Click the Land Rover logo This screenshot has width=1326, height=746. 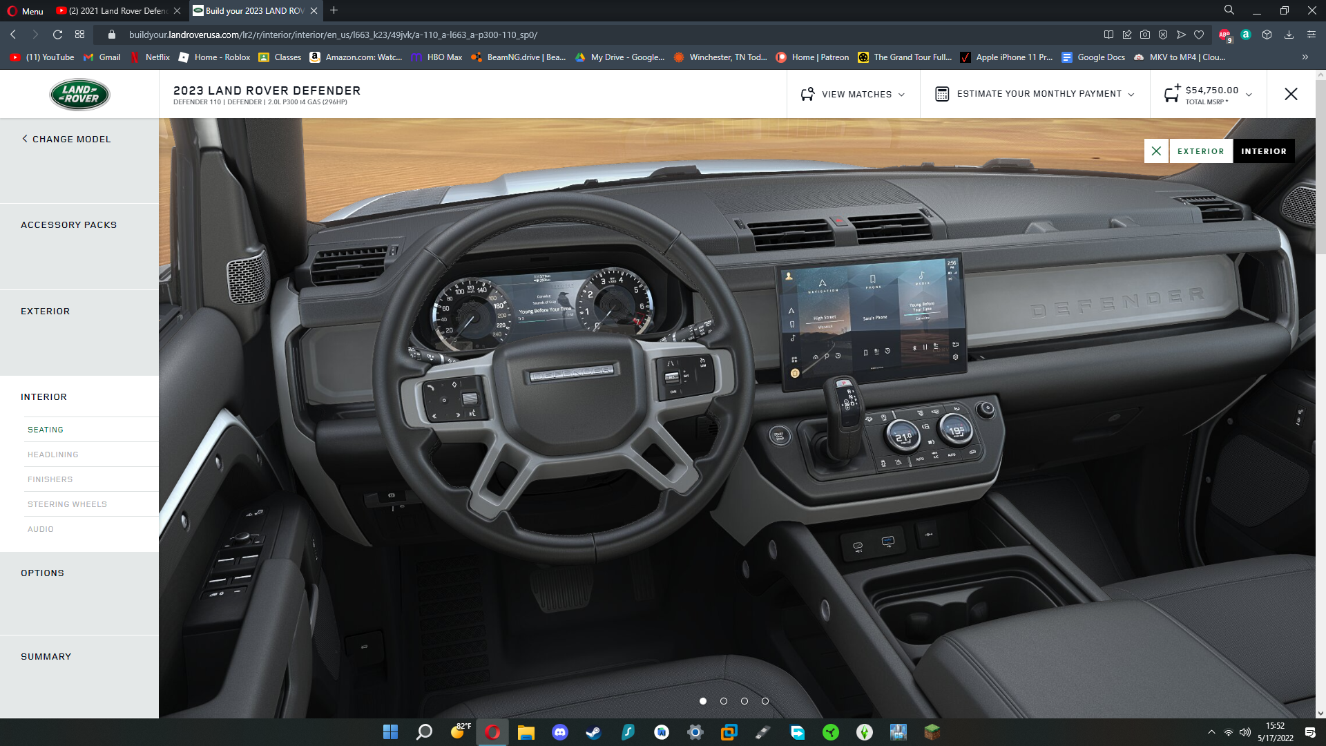[79, 95]
